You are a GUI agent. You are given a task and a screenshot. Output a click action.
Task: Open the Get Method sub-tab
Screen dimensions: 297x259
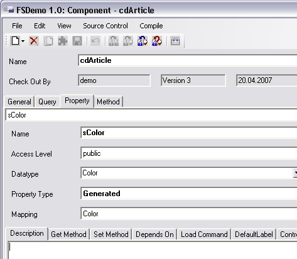point(68,234)
